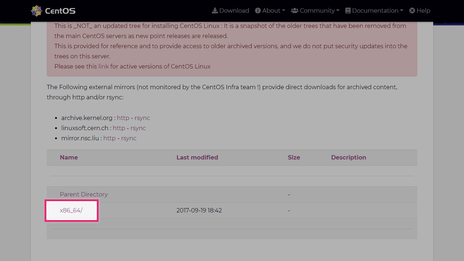Expand the Documentation dropdown caret

pos(402,11)
